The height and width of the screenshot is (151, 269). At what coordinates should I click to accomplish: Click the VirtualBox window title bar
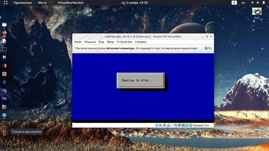[143, 36]
